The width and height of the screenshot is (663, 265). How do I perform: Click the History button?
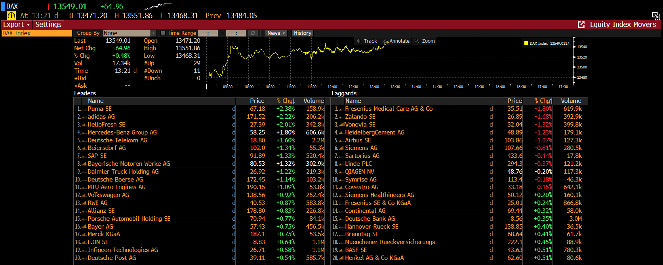303,33
